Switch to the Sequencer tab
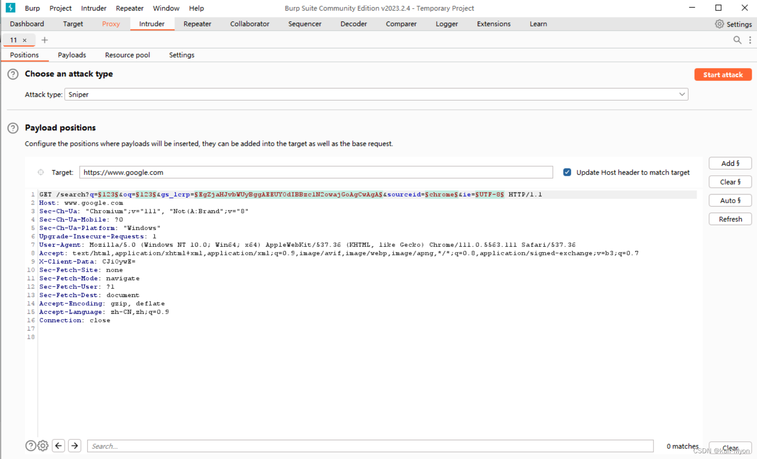 click(305, 24)
